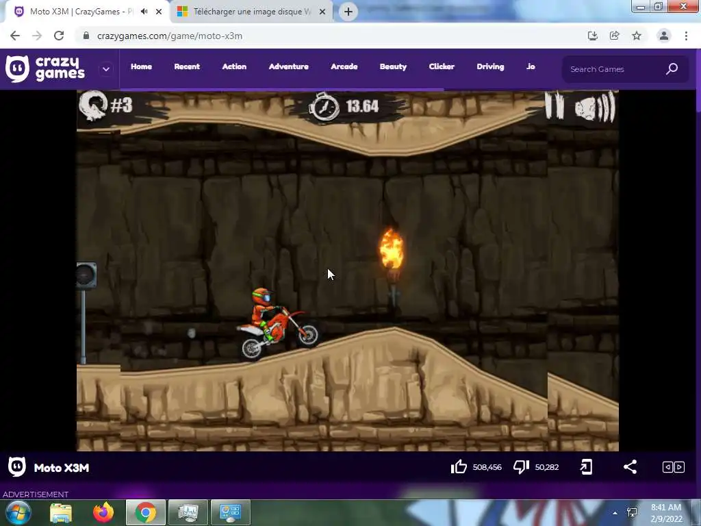Restart level with the game's restart icon

point(93,105)
